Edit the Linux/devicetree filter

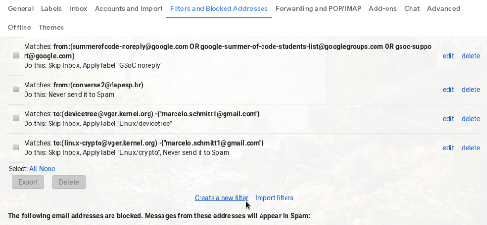click(x=448, y=119)
